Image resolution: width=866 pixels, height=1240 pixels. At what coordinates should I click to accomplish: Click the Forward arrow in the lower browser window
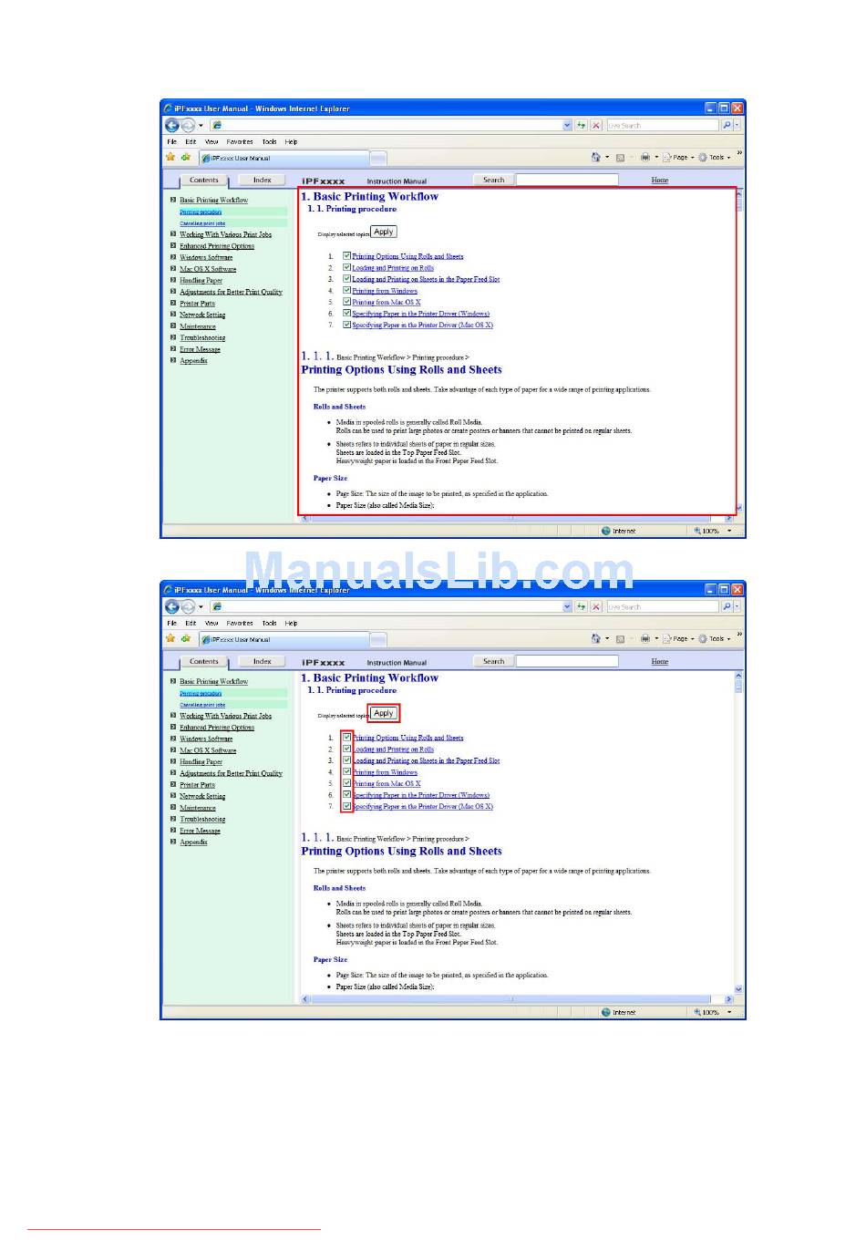click(x=188, y=607)
